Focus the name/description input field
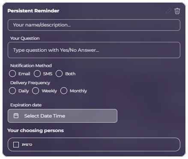188x159 pixels. [x=94, y=25]
